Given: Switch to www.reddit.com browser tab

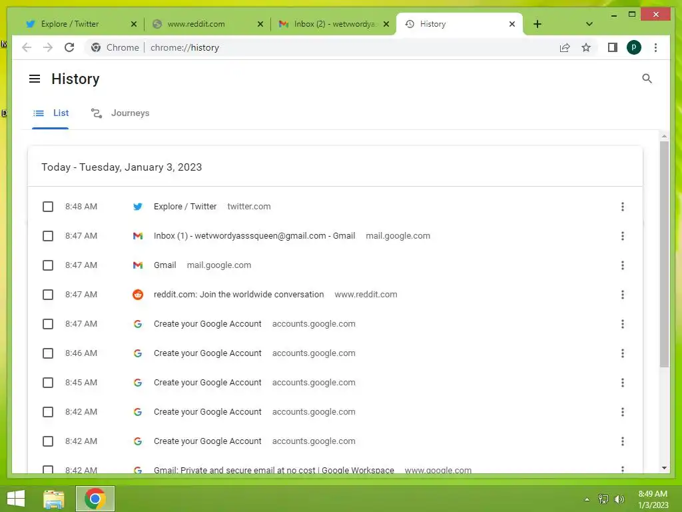Looking at the screenshot, I should coord(208,24).
